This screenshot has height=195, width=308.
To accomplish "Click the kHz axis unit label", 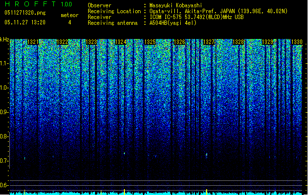I will click(x=4, y=39).
